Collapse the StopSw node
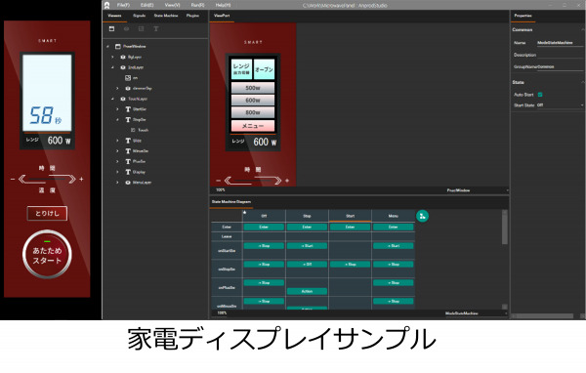The image size is (586, 373). [x=117, y=119]
